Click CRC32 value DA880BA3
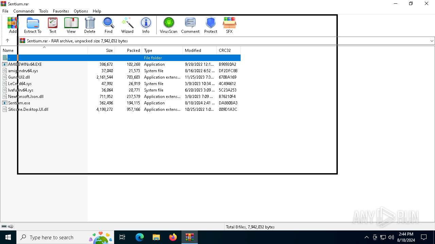 point(228,103)
